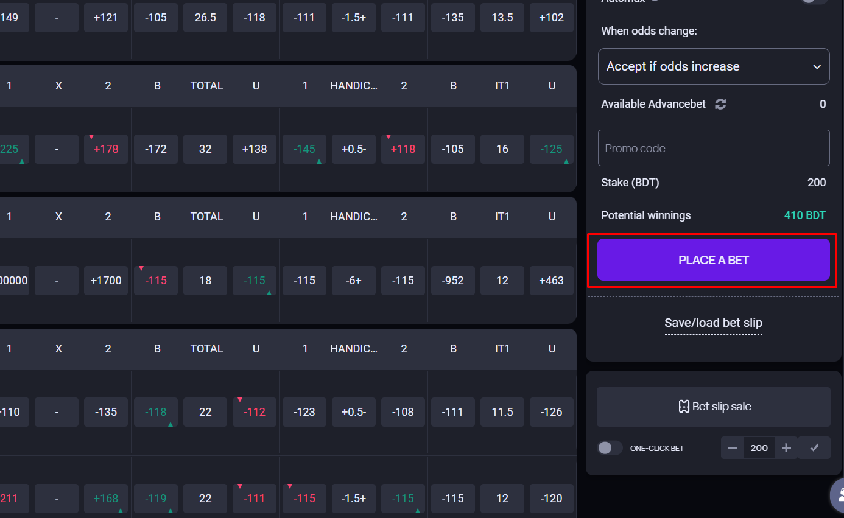Enable the ONE-CLICK BET switch

610,448
